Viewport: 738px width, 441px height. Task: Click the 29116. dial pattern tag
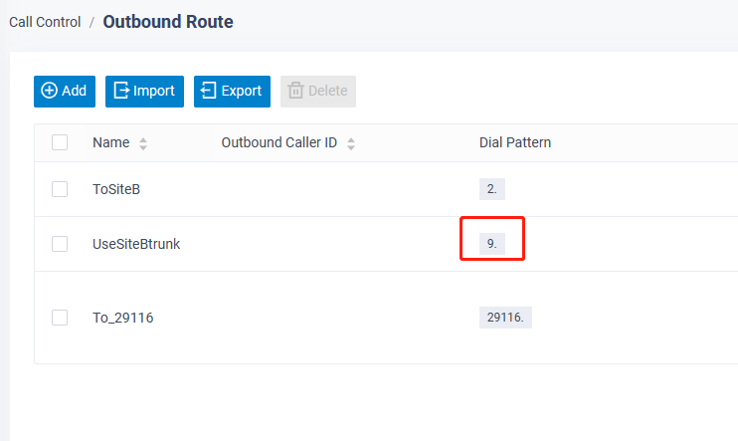pyautogui.click(x=505, y=318)
